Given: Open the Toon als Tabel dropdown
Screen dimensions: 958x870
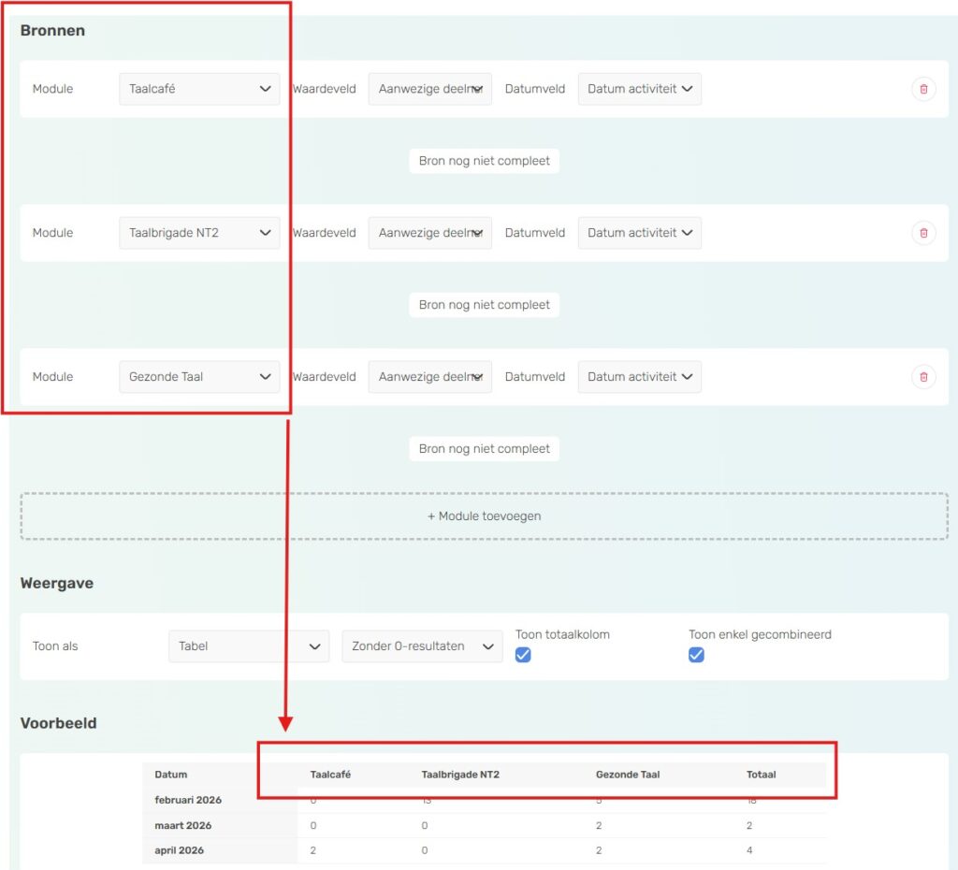Looking at the screenshot, I should (249, 646).
